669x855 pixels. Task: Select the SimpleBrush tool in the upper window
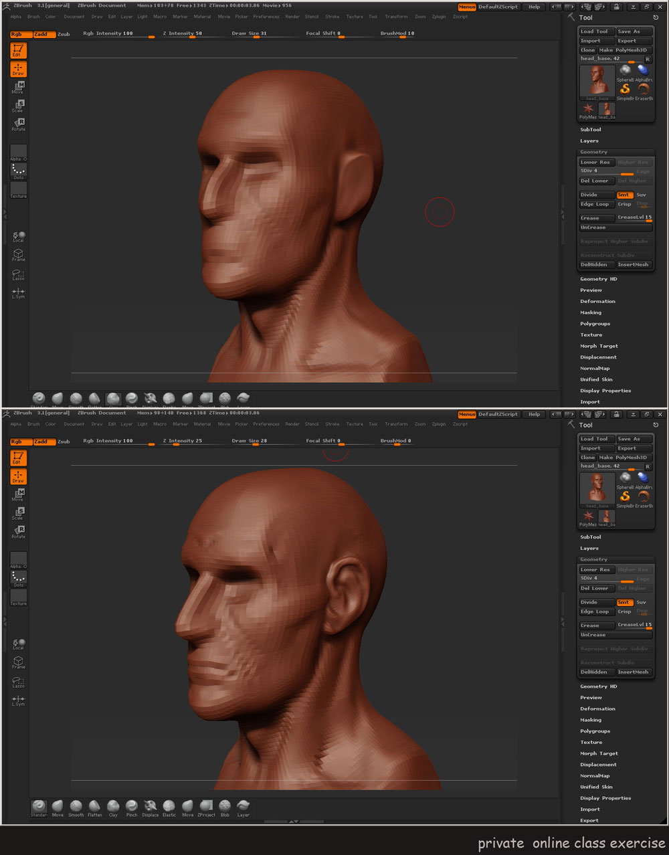(625, 90)
